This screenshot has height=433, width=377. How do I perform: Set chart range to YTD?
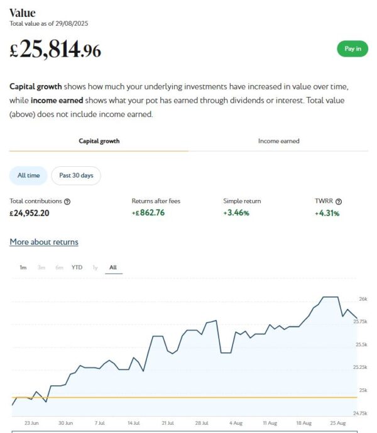[77, 267]
